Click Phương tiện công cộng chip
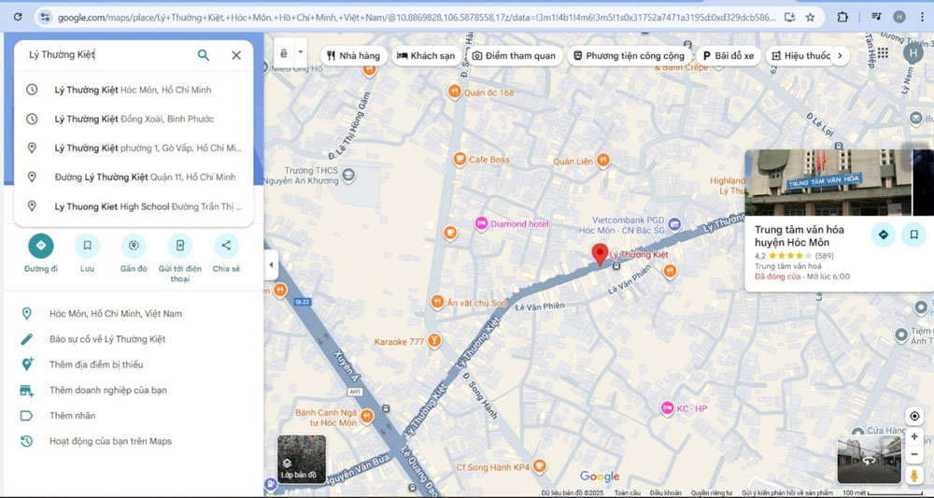 pos(629,56)
